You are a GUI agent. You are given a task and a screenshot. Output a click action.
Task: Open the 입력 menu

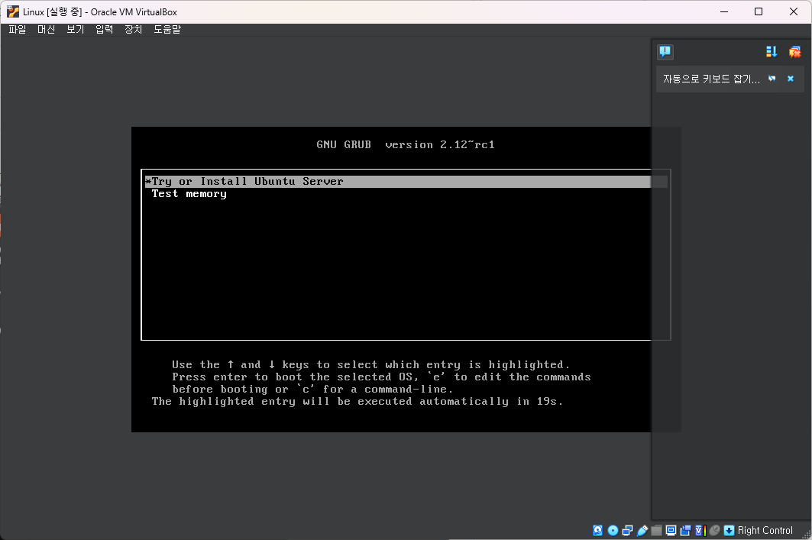click(104, 30)
